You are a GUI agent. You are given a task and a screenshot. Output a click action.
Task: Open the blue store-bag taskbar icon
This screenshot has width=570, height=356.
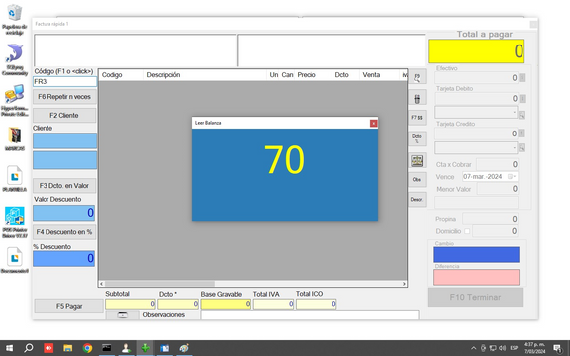[164, 348]
